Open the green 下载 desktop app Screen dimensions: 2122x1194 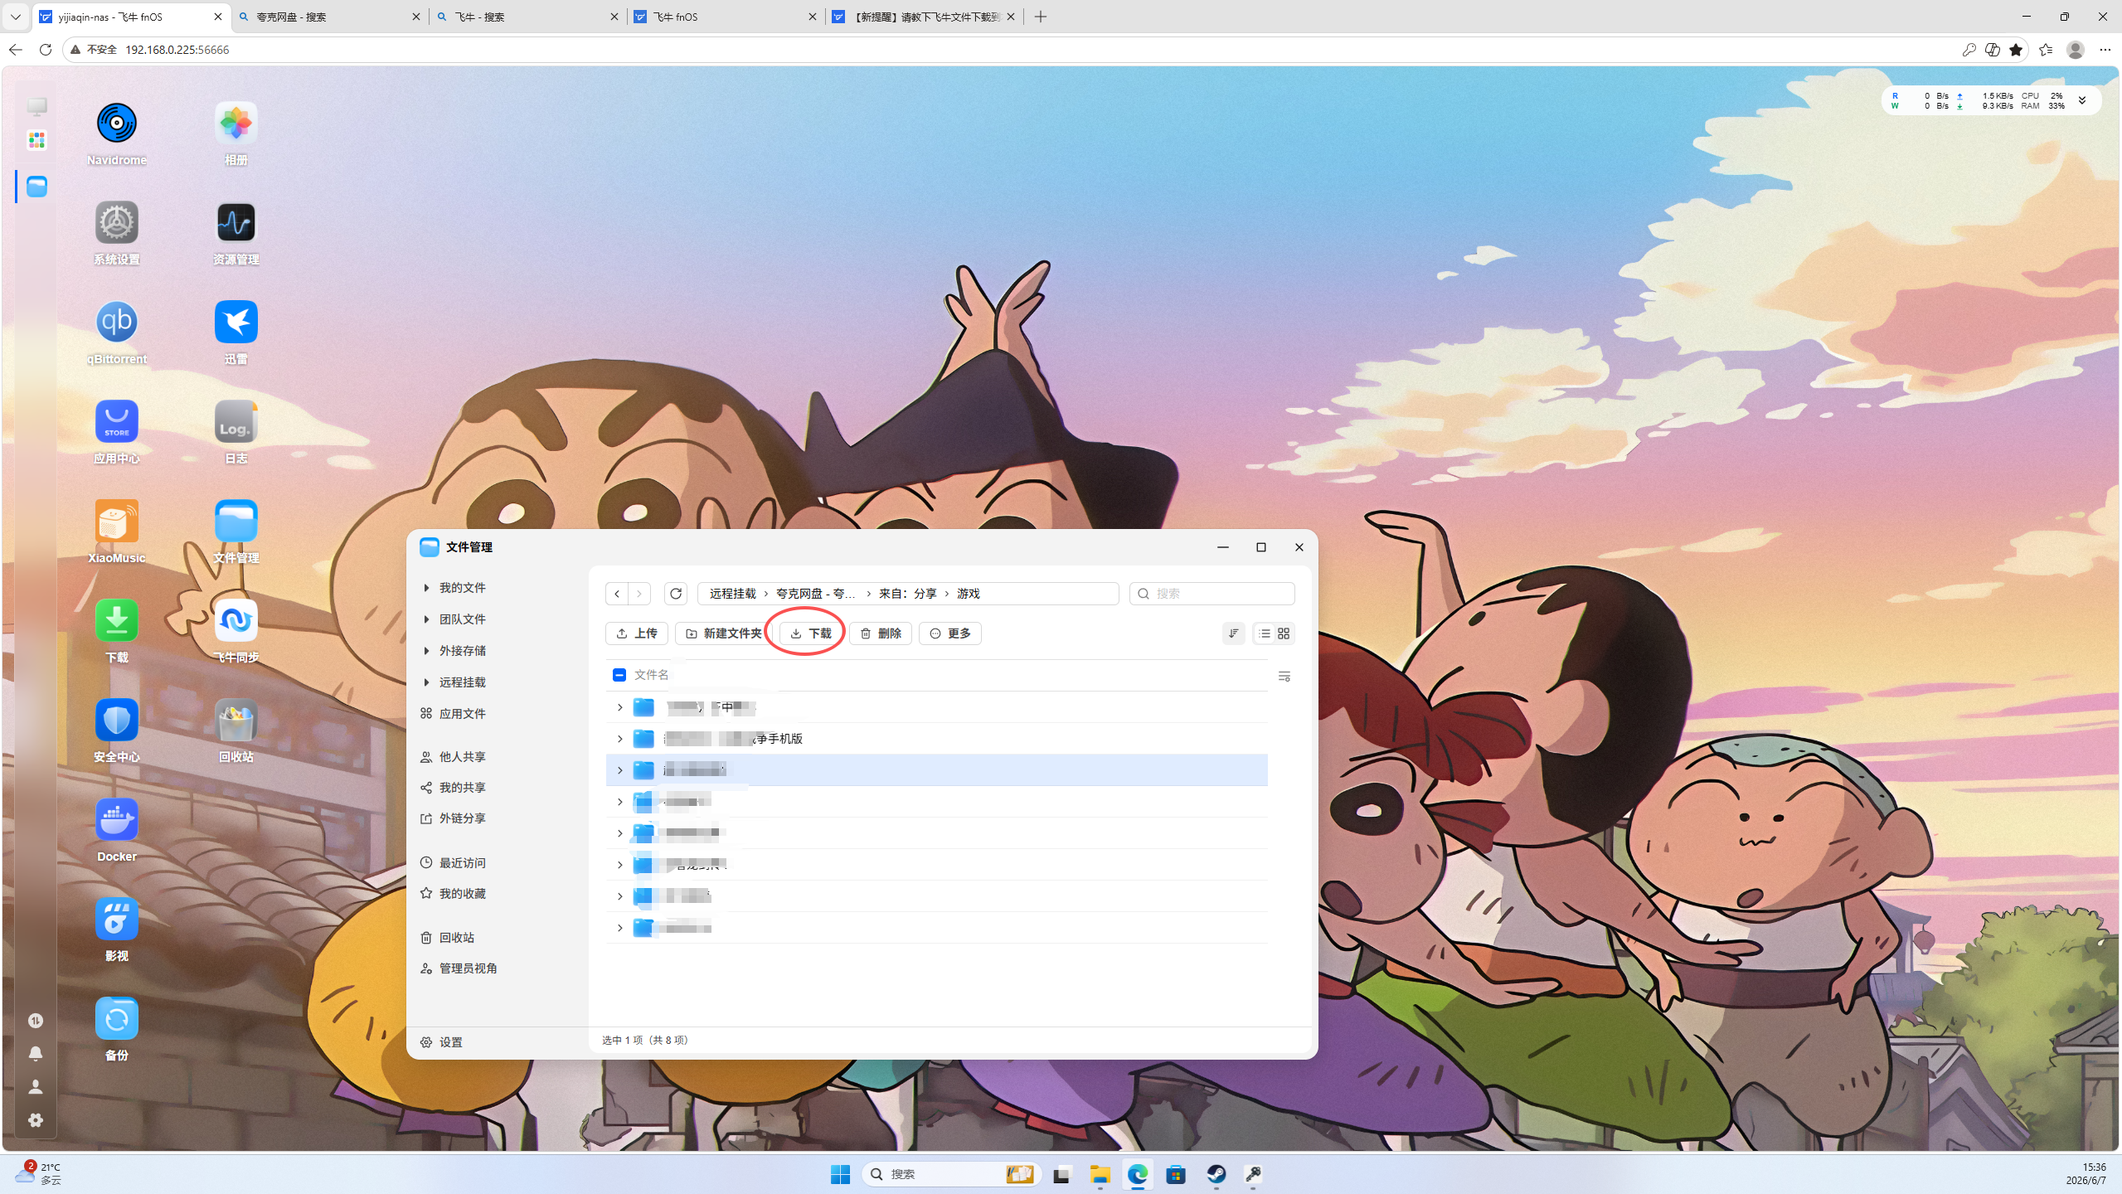point(117,621)
